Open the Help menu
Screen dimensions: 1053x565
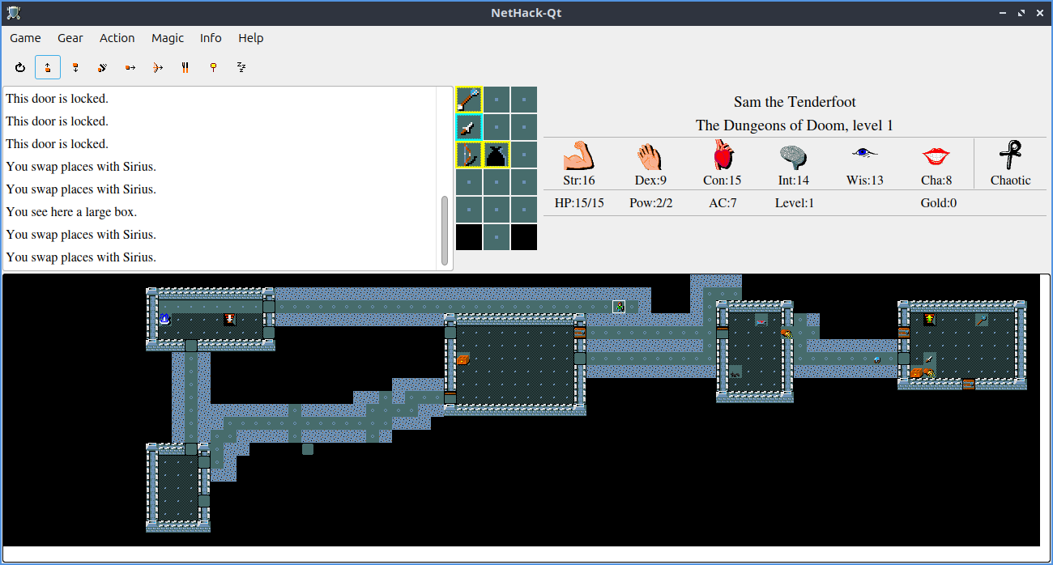click(251, 38)
